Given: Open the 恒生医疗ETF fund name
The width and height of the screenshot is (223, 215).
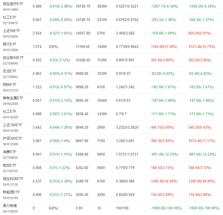Looking at the screenshot, I should coord(13,4).
